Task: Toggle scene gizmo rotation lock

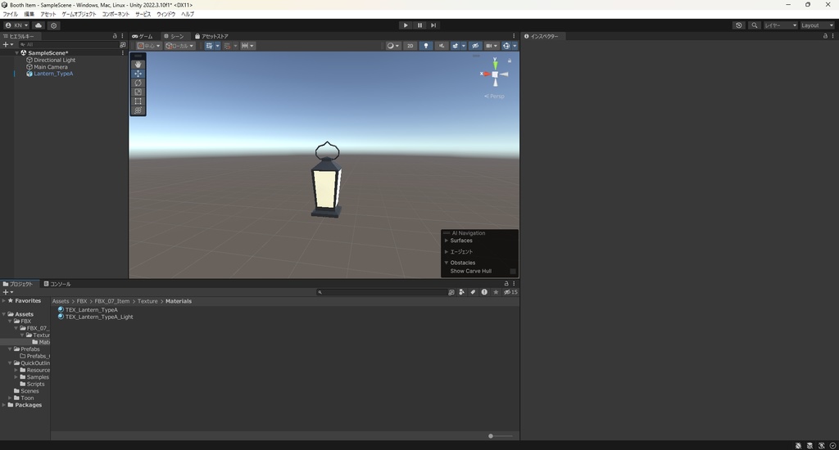Action: click(510, 61)
